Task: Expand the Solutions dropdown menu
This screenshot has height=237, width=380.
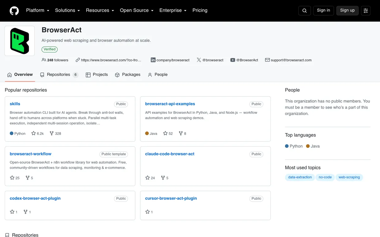Action: pyautogui.click(x=67, y=10)
